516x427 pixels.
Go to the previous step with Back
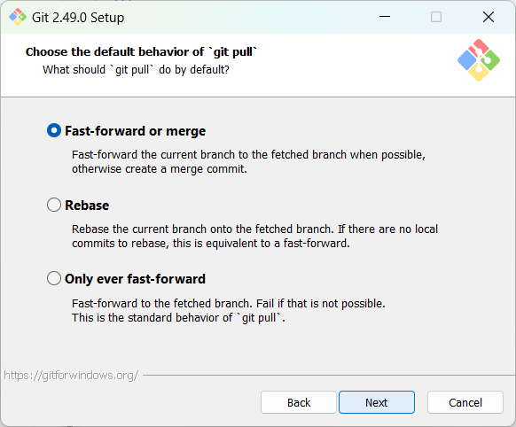click(x=299, y=402)
